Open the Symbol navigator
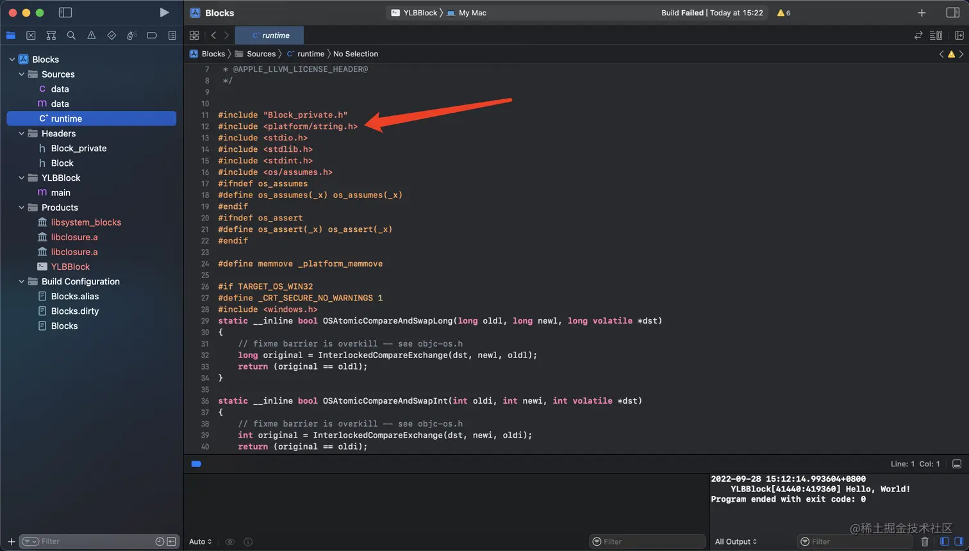969x551 pixels. click(51, 35)
